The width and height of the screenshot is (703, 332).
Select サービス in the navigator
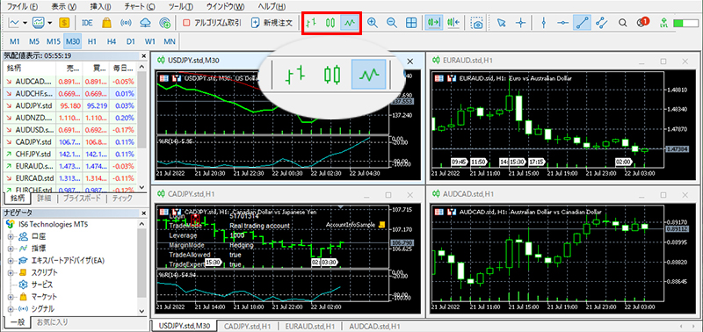coord(41,285)
